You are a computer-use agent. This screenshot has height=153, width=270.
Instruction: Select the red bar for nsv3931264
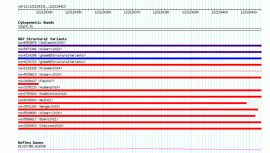coord(138,110)
